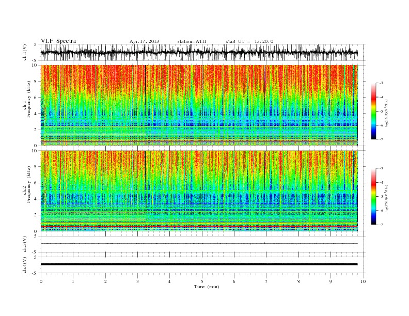Click the "-7" tick on the ch.2 colorbar

click(x=381, y=225)
